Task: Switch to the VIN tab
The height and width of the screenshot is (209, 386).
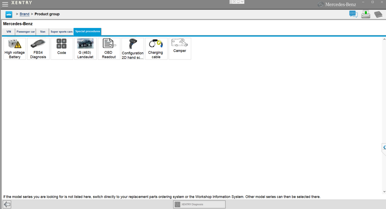Action: click(9, 32)
